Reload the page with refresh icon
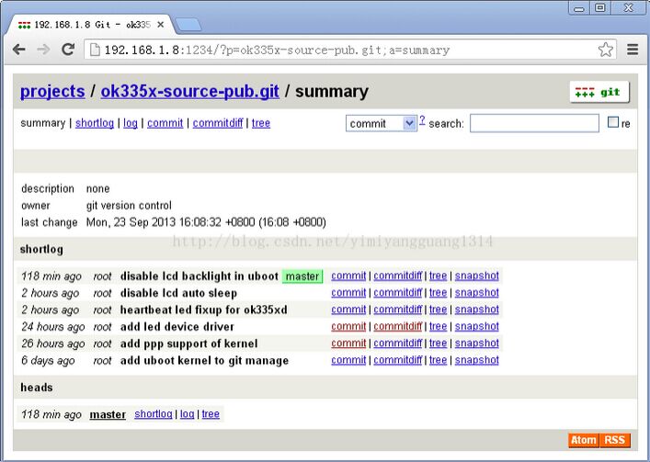 (68, 50)
